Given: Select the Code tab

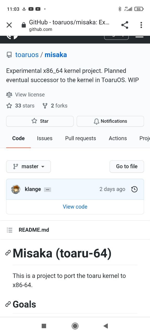Looking at the screenshot, I should pos(18,138).
